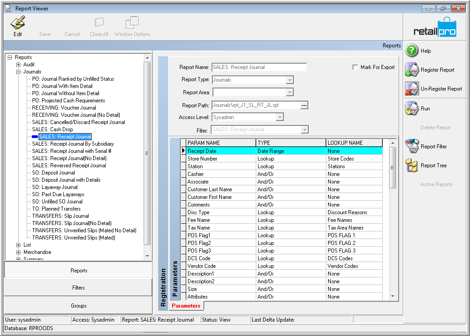470x336 pixels.
Task: Open the Report Tree icon
Action: tap(412, 165)
